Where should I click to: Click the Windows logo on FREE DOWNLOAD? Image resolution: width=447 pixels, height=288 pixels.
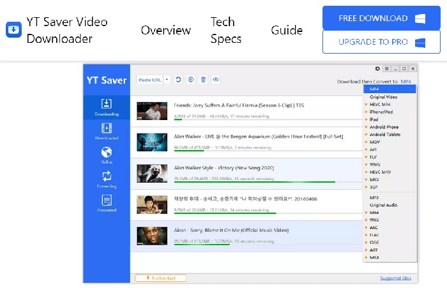click(x=420, y=19)
